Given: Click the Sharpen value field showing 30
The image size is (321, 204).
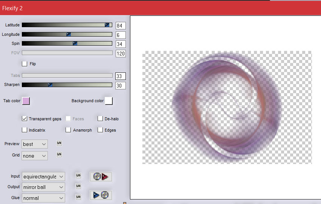Looking at the screenshot, I should (121, 86).
